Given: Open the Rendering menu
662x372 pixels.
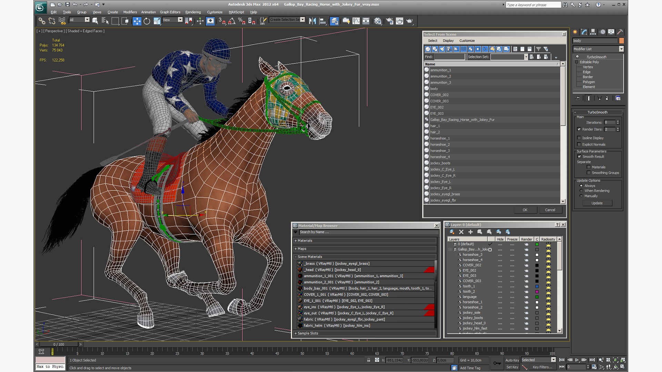Looking at the screenshot, I should (193, 12).
